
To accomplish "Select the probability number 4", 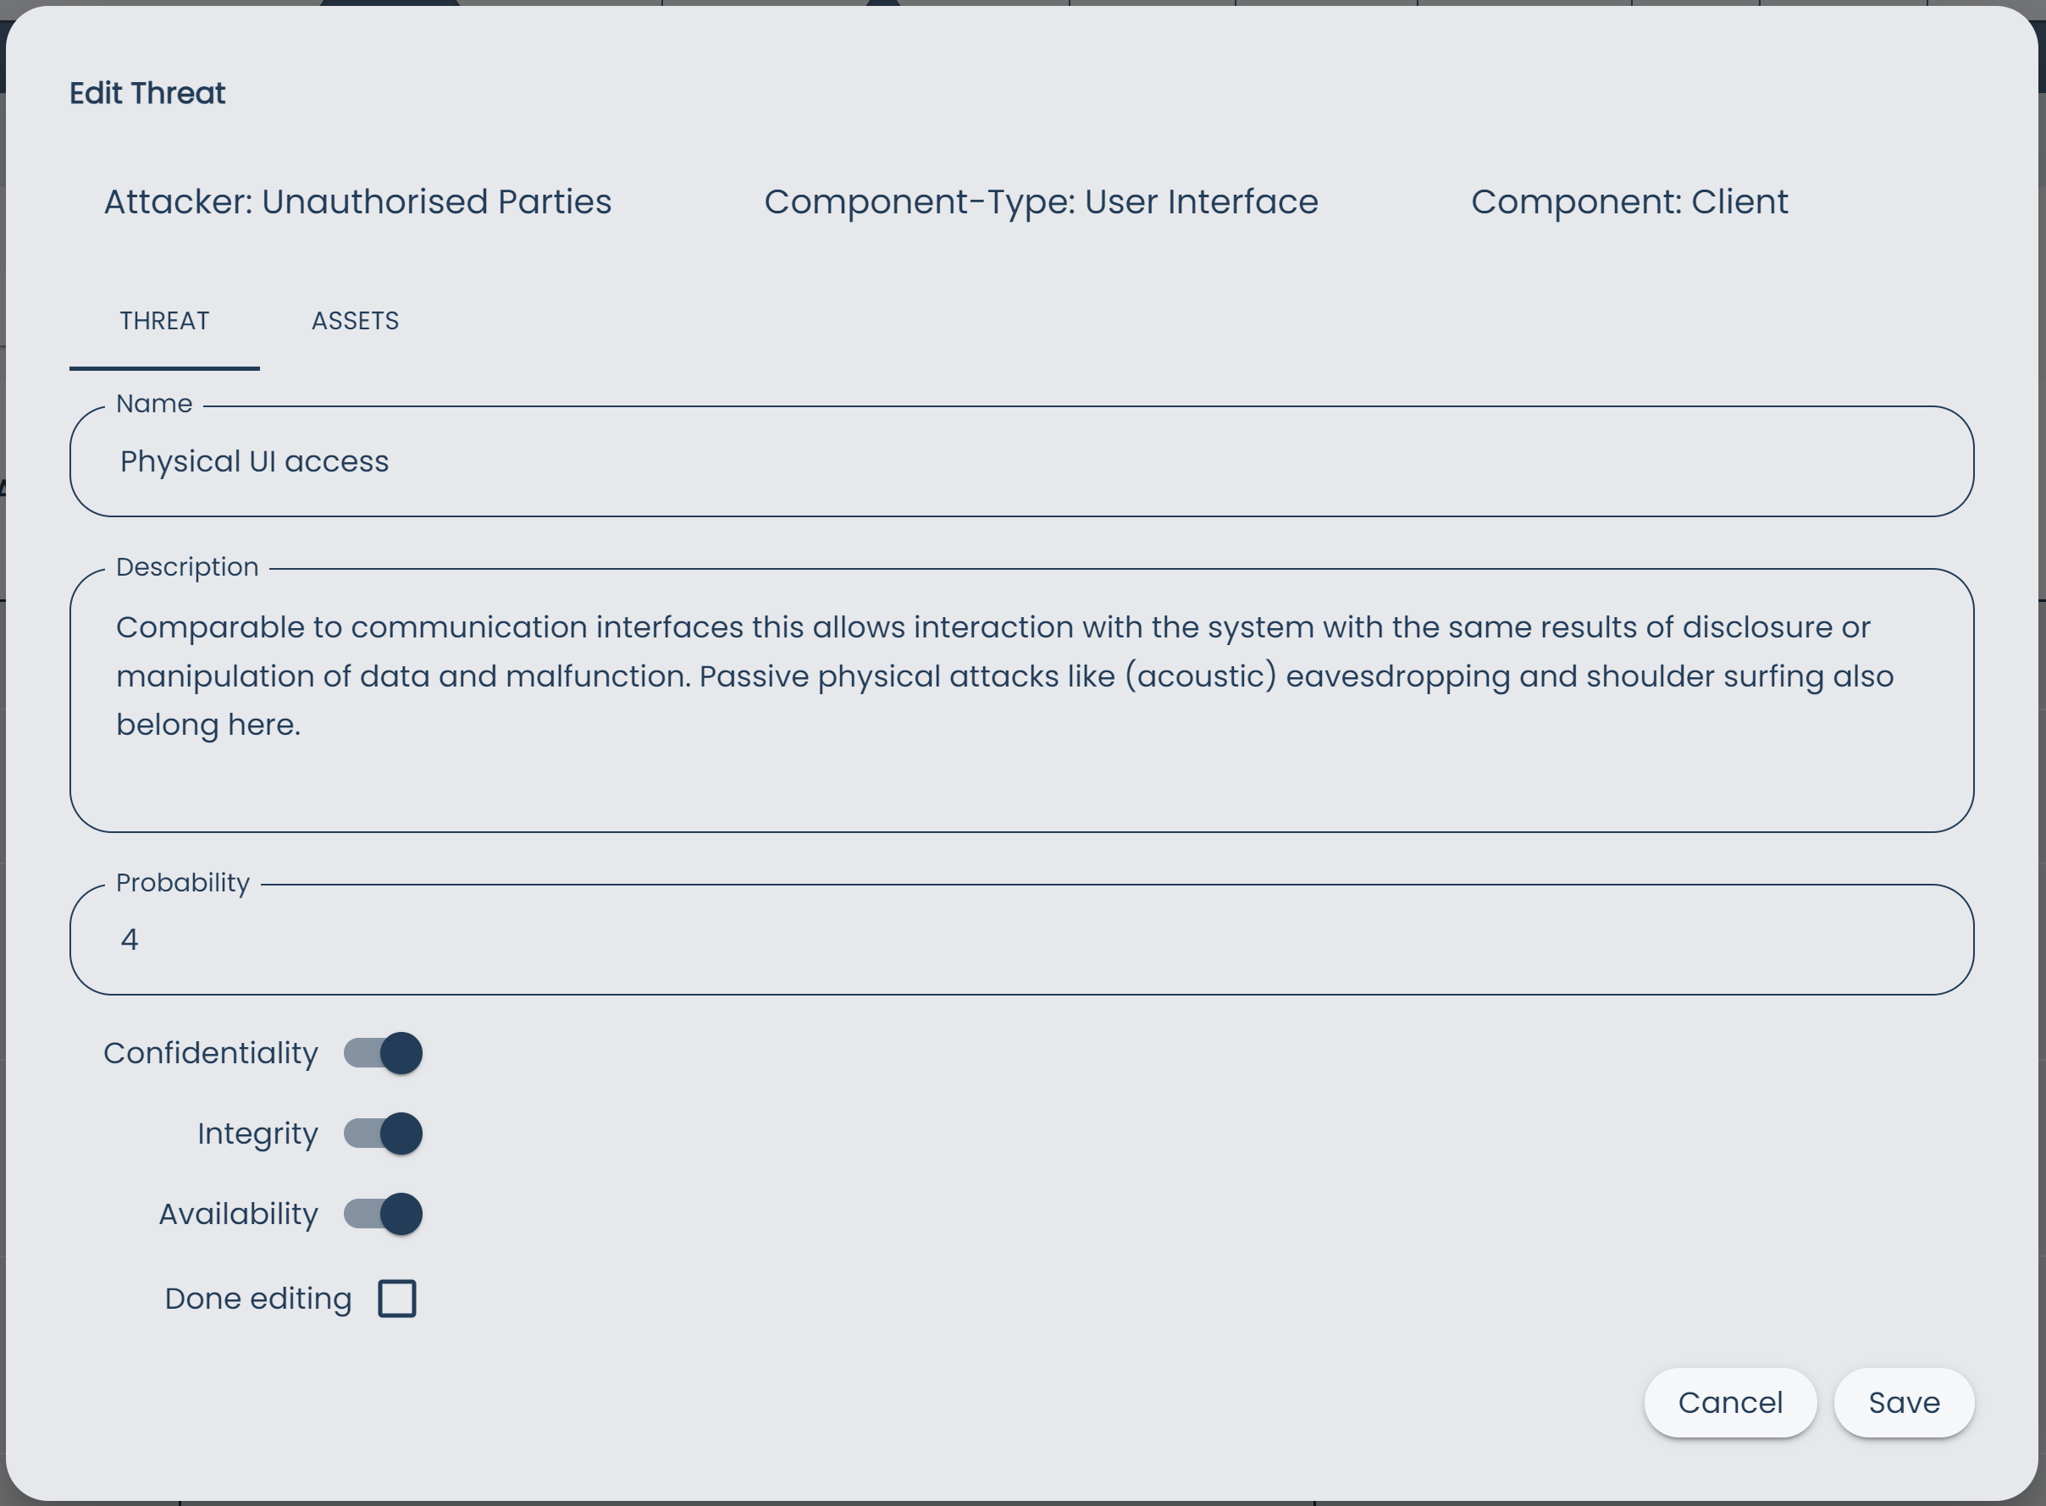I will pyautogui.click(x=130, y=939).
